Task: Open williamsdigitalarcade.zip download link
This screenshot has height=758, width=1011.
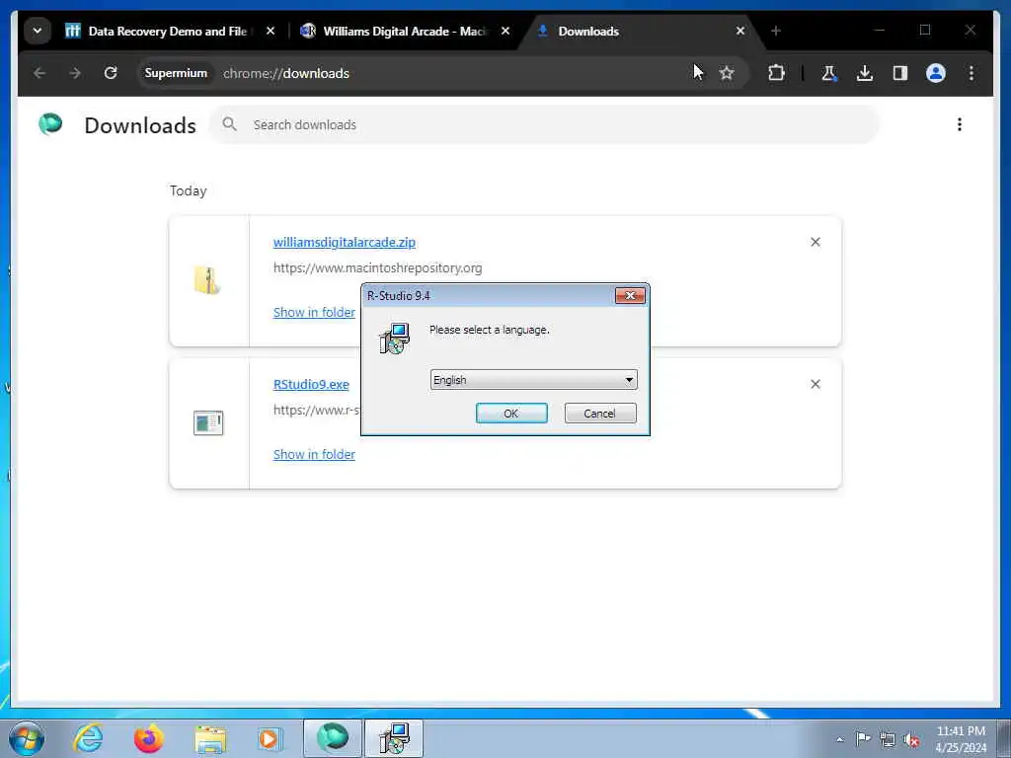Action: point(345,243)
